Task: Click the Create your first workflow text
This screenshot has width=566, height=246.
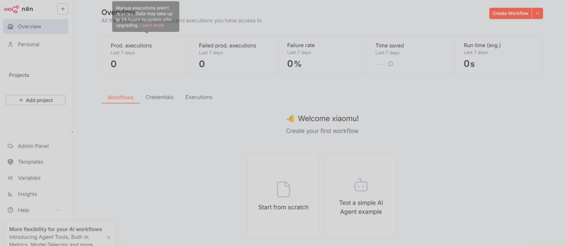Action: pos(322,131)
